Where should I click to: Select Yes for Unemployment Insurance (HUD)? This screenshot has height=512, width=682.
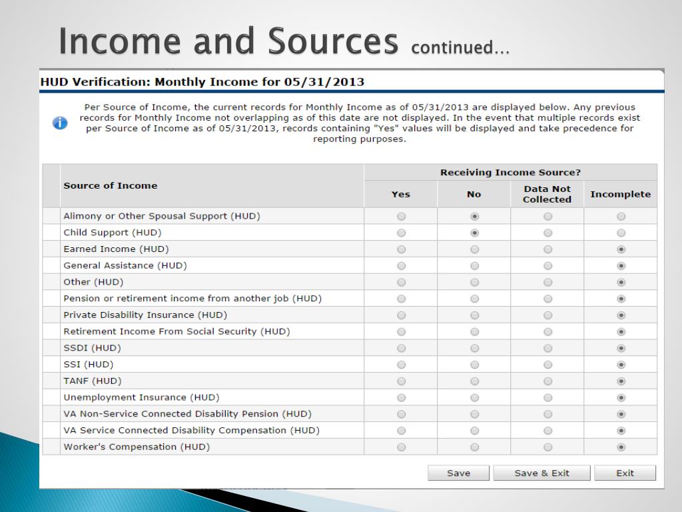click(x=401, y=398)
